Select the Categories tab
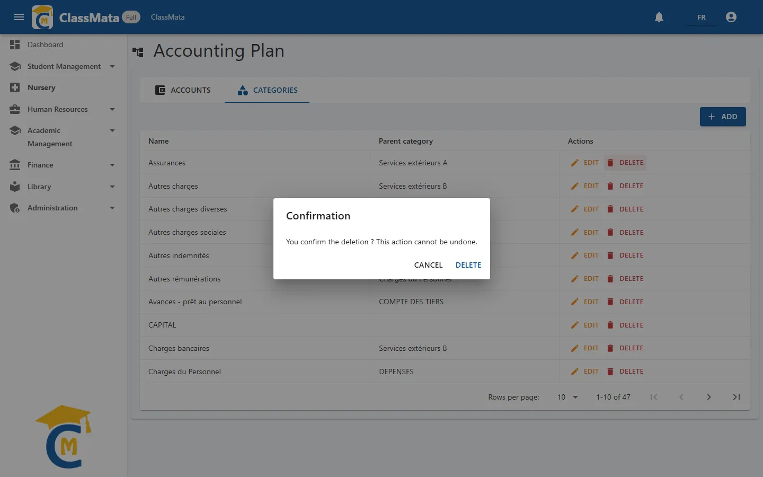 (x=267, y=90)
